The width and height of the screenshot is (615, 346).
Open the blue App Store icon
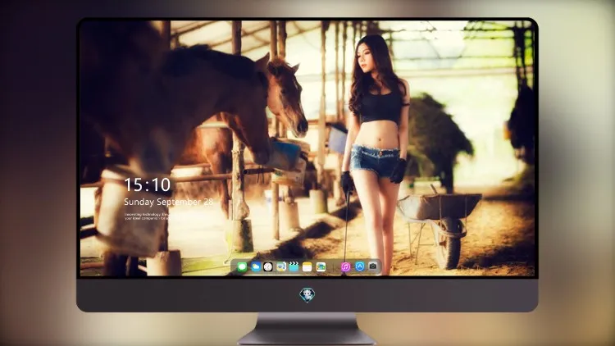click(360, 266)
